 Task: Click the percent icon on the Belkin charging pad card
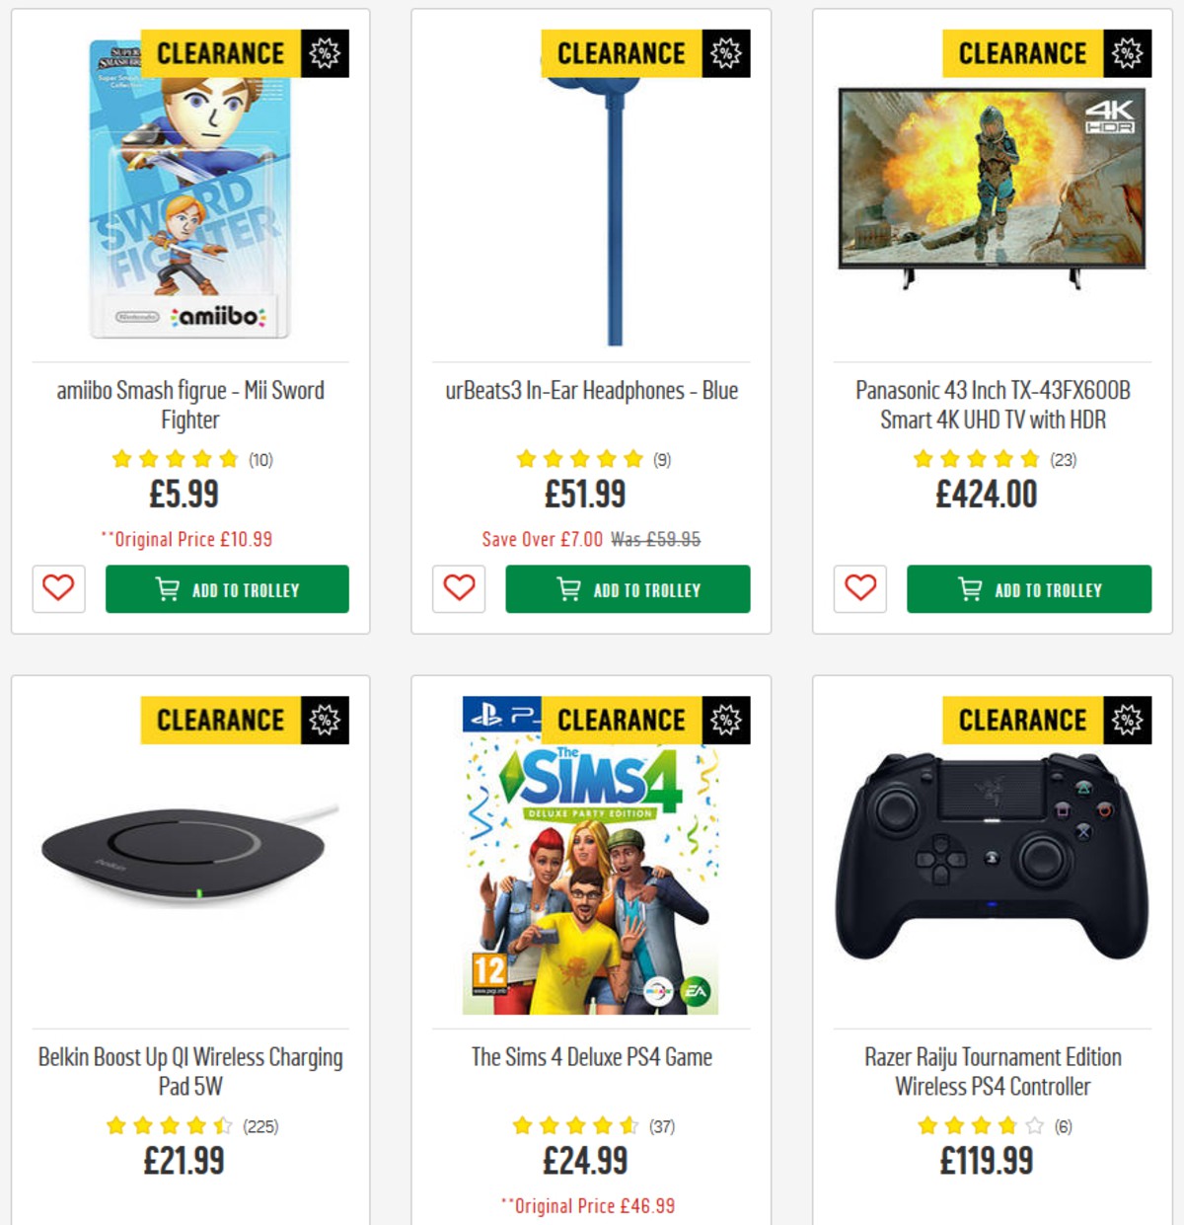click(x=327, y=721)
